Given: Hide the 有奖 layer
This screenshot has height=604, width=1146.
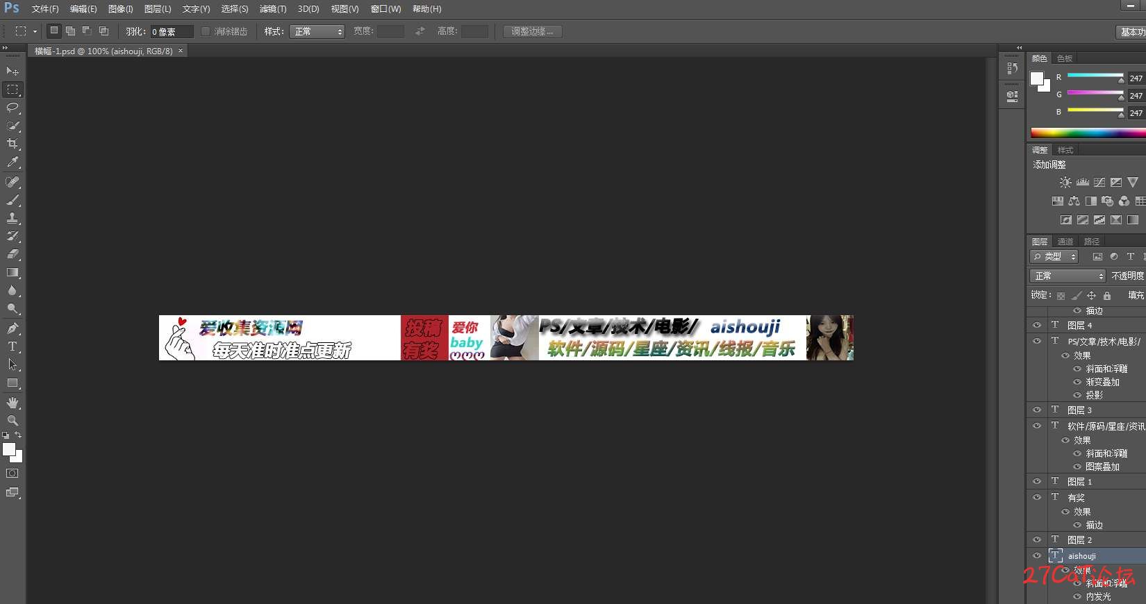Looking at the screenshot, I should 1037,497.
